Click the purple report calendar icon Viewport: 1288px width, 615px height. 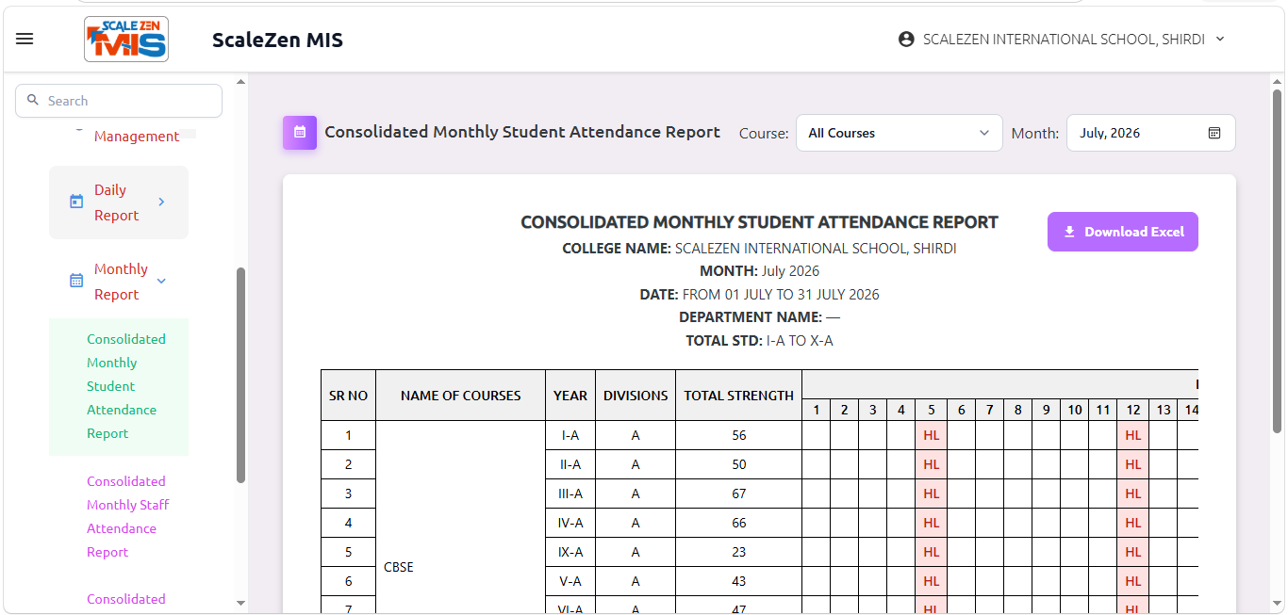300,133
